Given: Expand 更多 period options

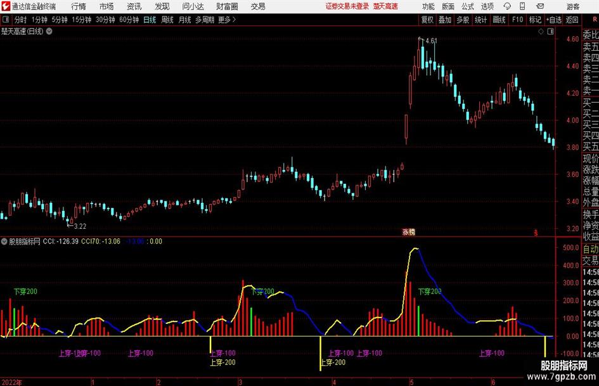Looking at the screenshot, I should pyautogui.click(x=227, y=20).
